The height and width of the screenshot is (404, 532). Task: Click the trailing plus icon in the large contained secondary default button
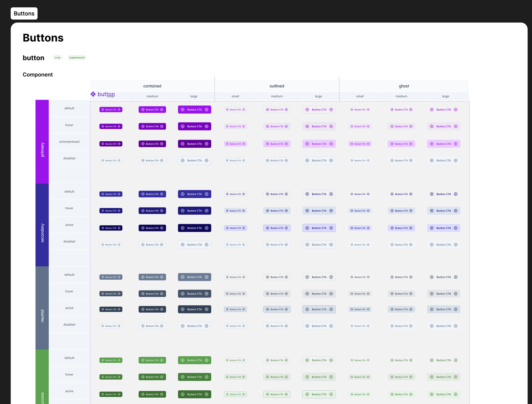click(x=207, y=194)
